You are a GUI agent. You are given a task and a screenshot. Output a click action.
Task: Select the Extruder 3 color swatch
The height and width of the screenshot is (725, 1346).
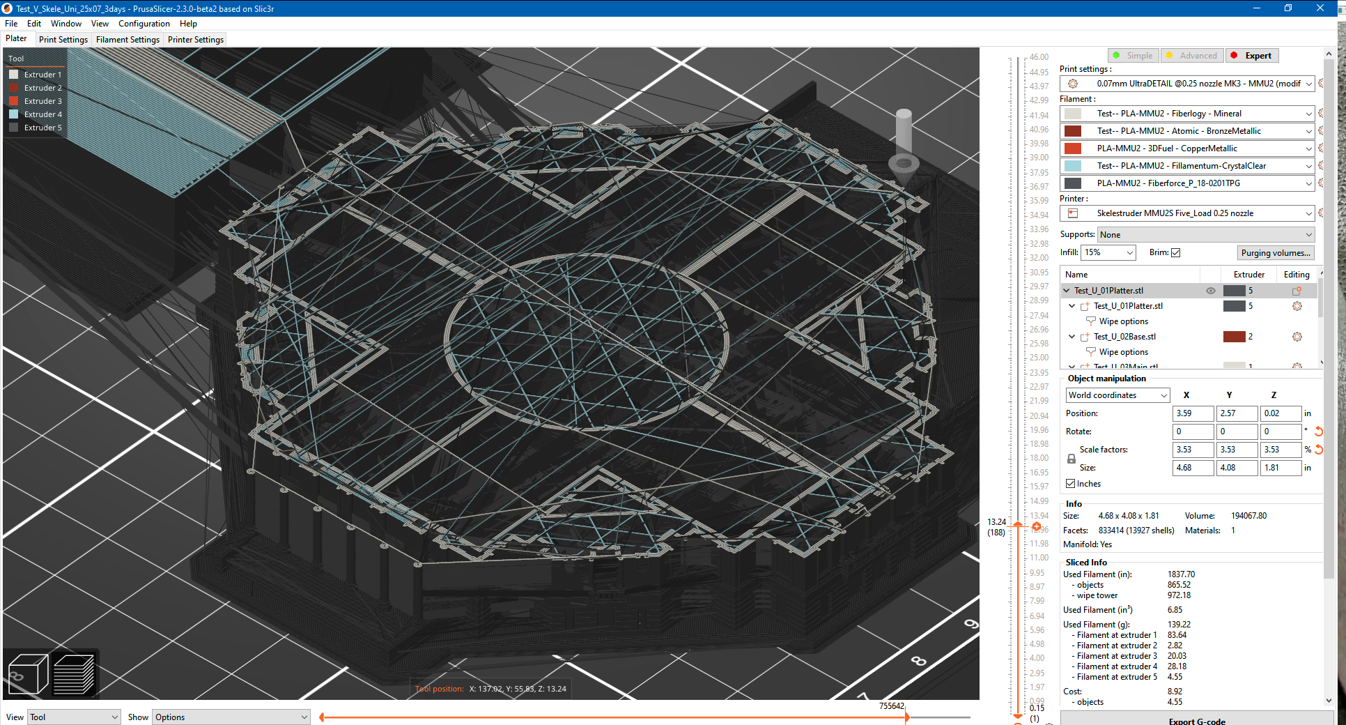(15, 100)
